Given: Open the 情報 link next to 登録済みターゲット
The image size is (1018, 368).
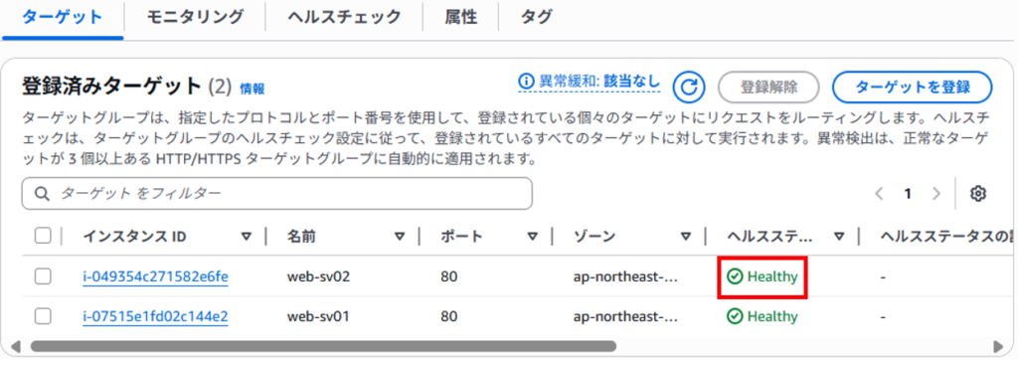Looking at the screenshot, I should [252, 89].
